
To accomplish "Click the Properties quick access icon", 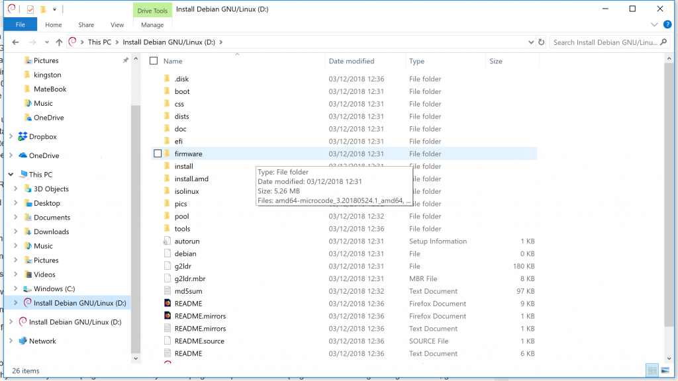I will pyautogui.click(x=30, y=9).
